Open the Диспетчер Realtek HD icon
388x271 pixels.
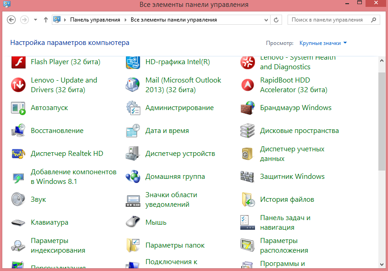(x=18, y=154)
